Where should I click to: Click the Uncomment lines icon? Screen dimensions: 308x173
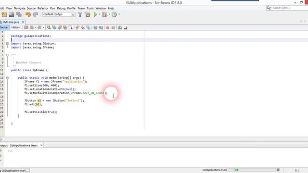(x=126, y=28)
